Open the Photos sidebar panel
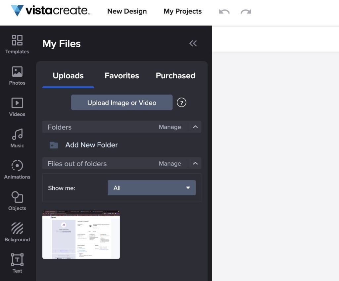The height and width of the screenshot is (281, 339). (x=17, y=76)
